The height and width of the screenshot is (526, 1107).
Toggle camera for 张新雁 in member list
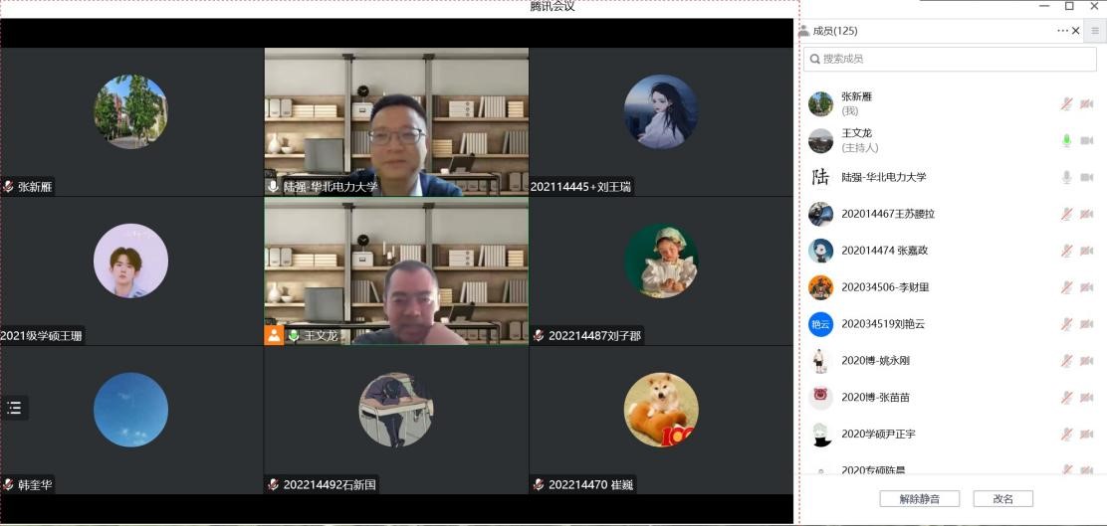click(x=1086, y=103)
